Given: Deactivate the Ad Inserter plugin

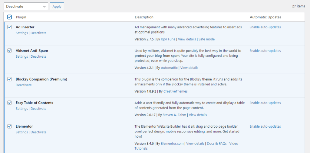Looking at the screenshot, I should [38, 33].
